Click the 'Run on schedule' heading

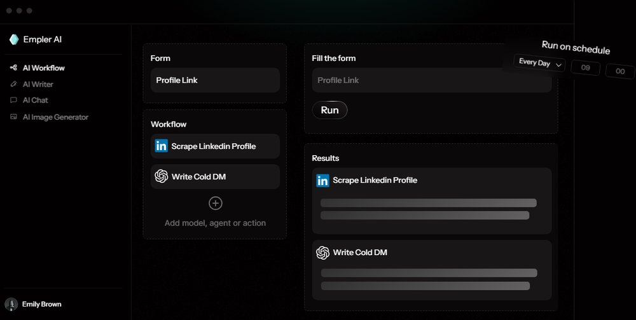(576, 47)
